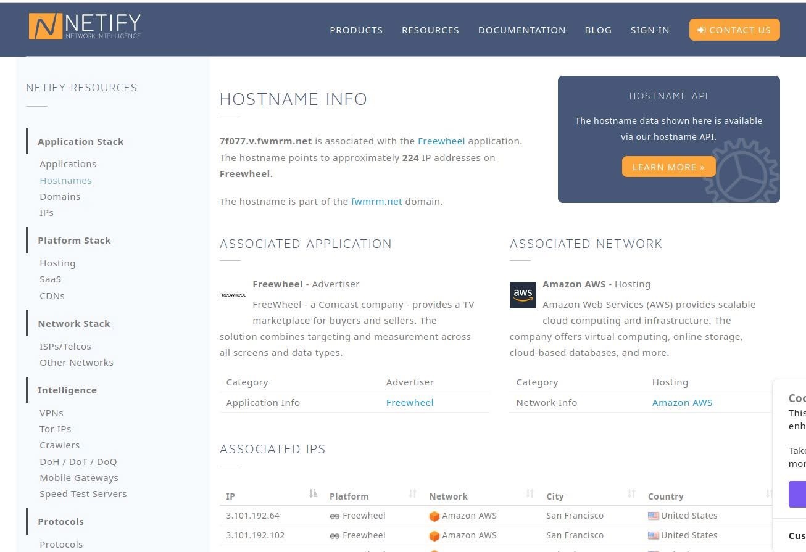Sort table by IP column arrow
806x552 pixels.
pyautogui.click(x=313, y=493)
